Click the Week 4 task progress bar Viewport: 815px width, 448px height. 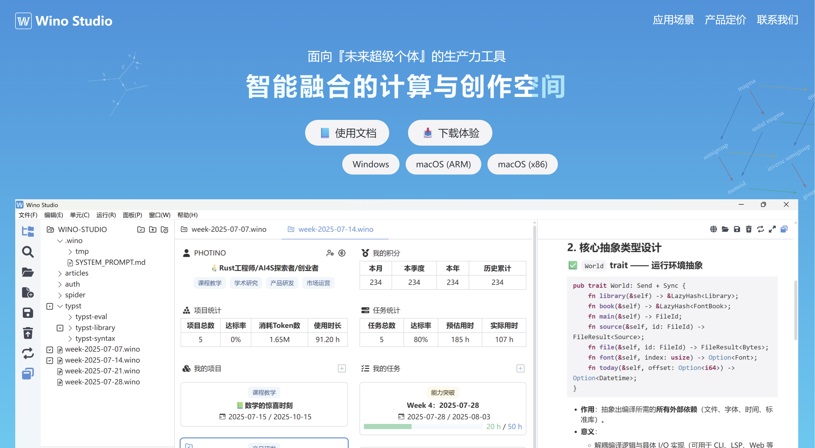[x=423, y=427]
